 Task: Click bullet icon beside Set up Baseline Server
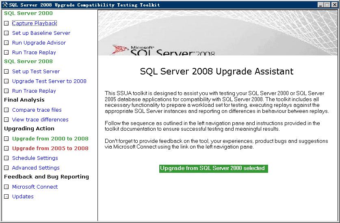6,33
